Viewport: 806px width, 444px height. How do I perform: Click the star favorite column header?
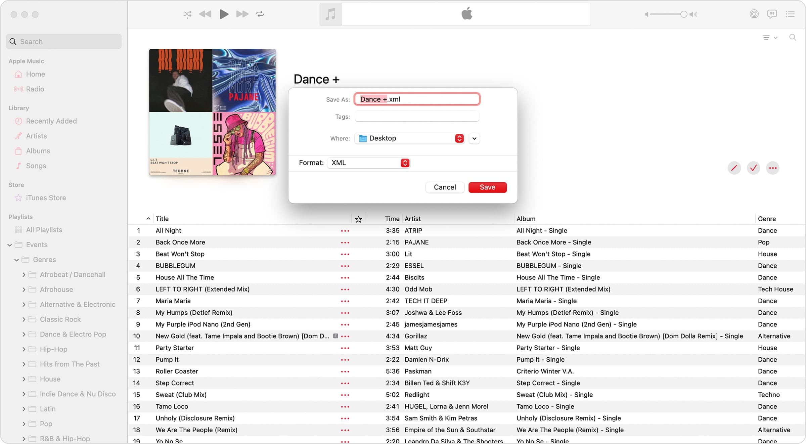359,219
